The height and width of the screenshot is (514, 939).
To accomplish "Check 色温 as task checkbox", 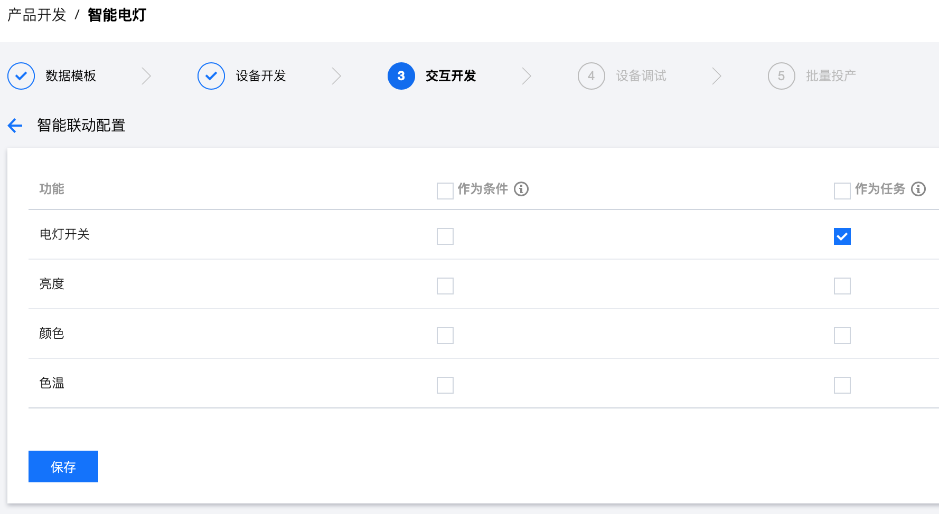I will 842,385.
